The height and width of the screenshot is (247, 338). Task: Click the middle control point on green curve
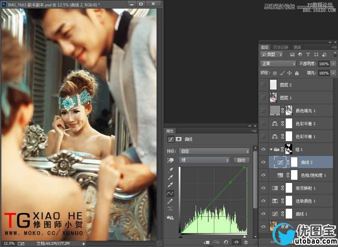click(230, 183)
